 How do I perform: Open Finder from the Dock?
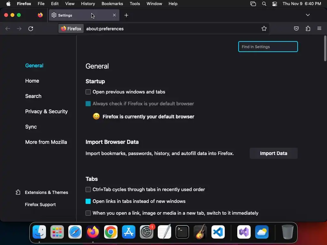39,232
